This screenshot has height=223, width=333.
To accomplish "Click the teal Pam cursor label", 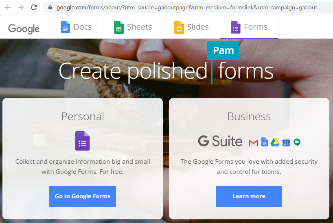I will coord(223,50).
